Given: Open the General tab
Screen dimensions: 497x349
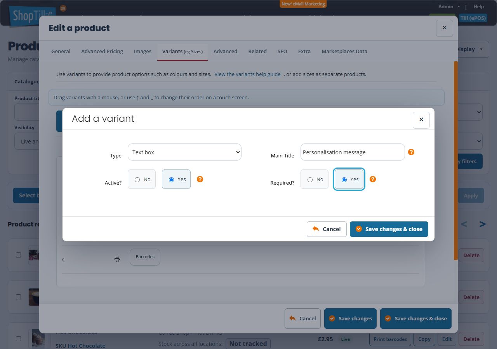Looking at the screenshot, I should coord(61,51).
